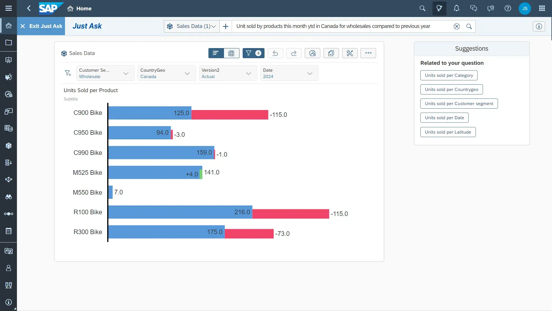Click inside the question input field
The image size is (552, 311).
(331, 26)
